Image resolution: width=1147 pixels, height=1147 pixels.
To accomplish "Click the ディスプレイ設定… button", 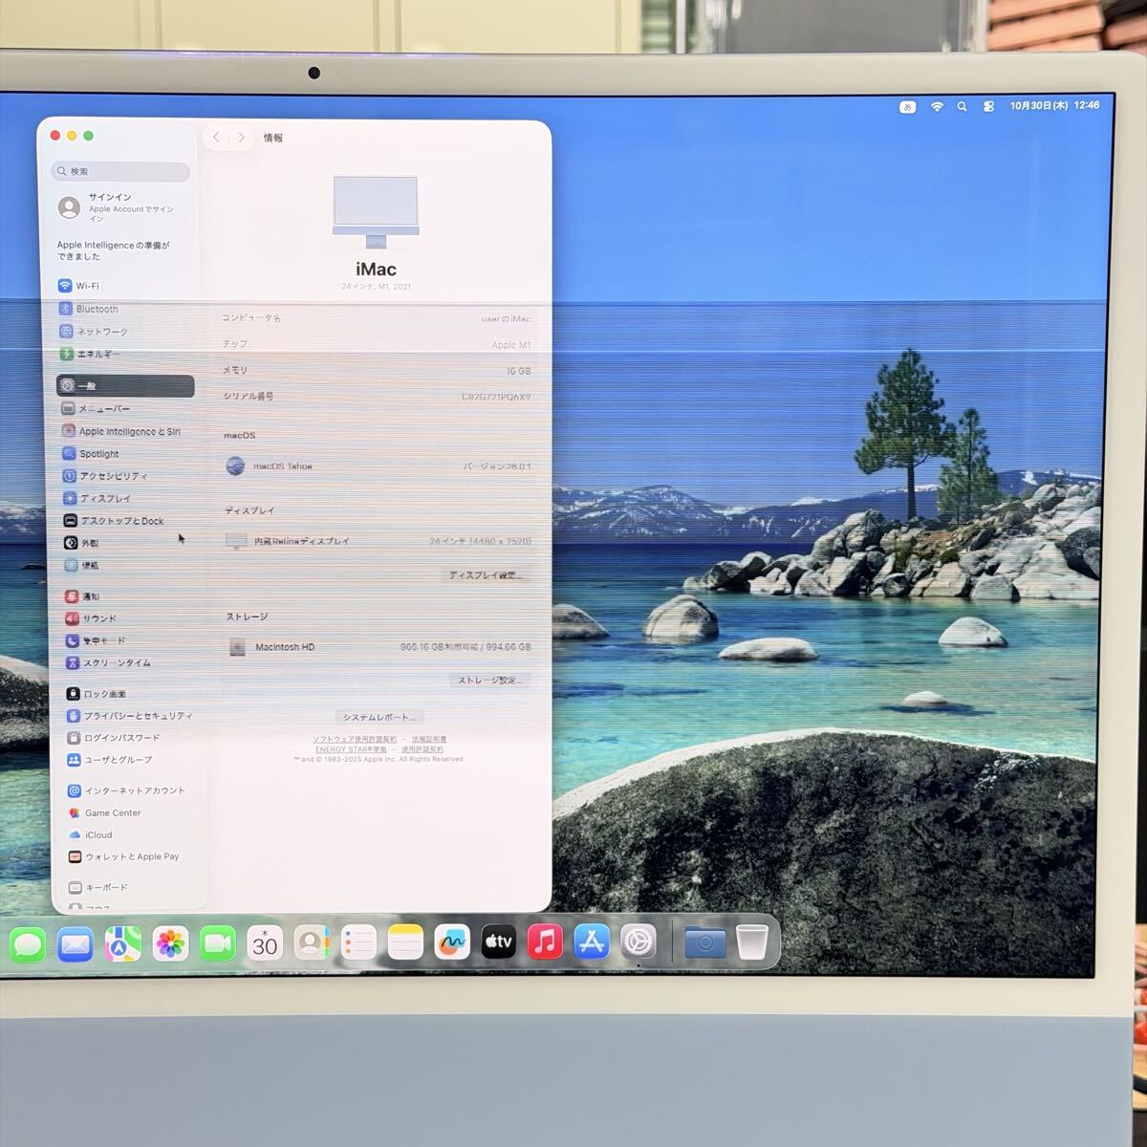I will tap(487, 575).
